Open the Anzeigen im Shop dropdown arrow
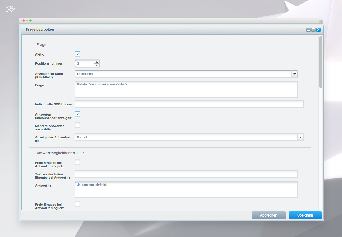342x237 pixels. coord(294,74)
